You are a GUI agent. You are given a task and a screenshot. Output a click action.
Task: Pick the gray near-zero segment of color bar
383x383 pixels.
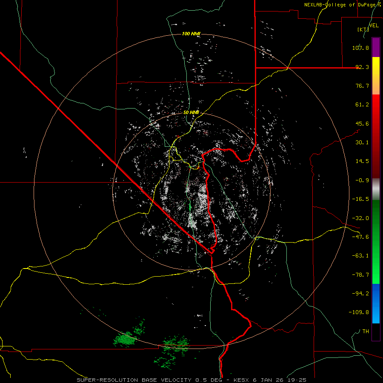(x=376, y=189)
